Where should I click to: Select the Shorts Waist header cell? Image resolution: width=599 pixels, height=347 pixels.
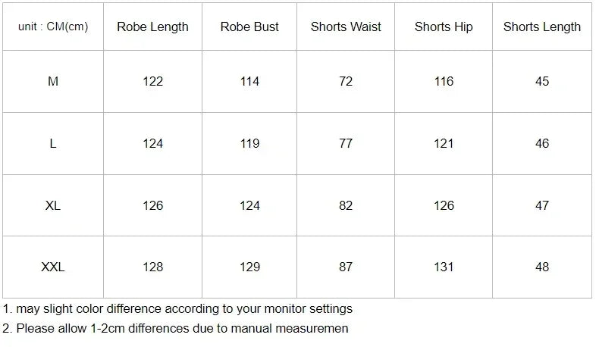point(346,27)
